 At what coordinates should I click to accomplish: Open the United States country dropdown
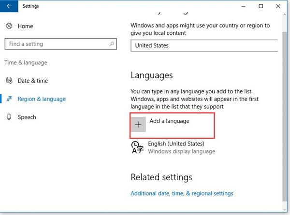pos(204,45)
